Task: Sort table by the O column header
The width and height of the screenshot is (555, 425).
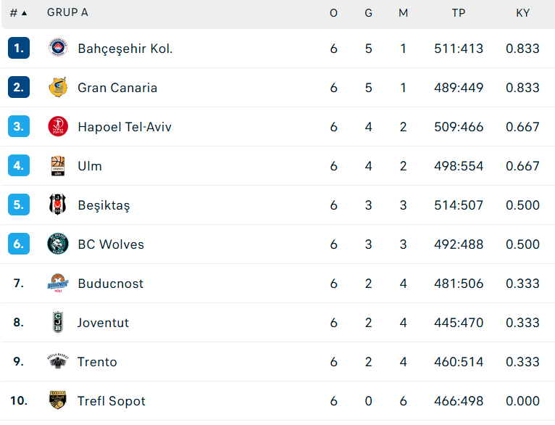Action: 333,13
